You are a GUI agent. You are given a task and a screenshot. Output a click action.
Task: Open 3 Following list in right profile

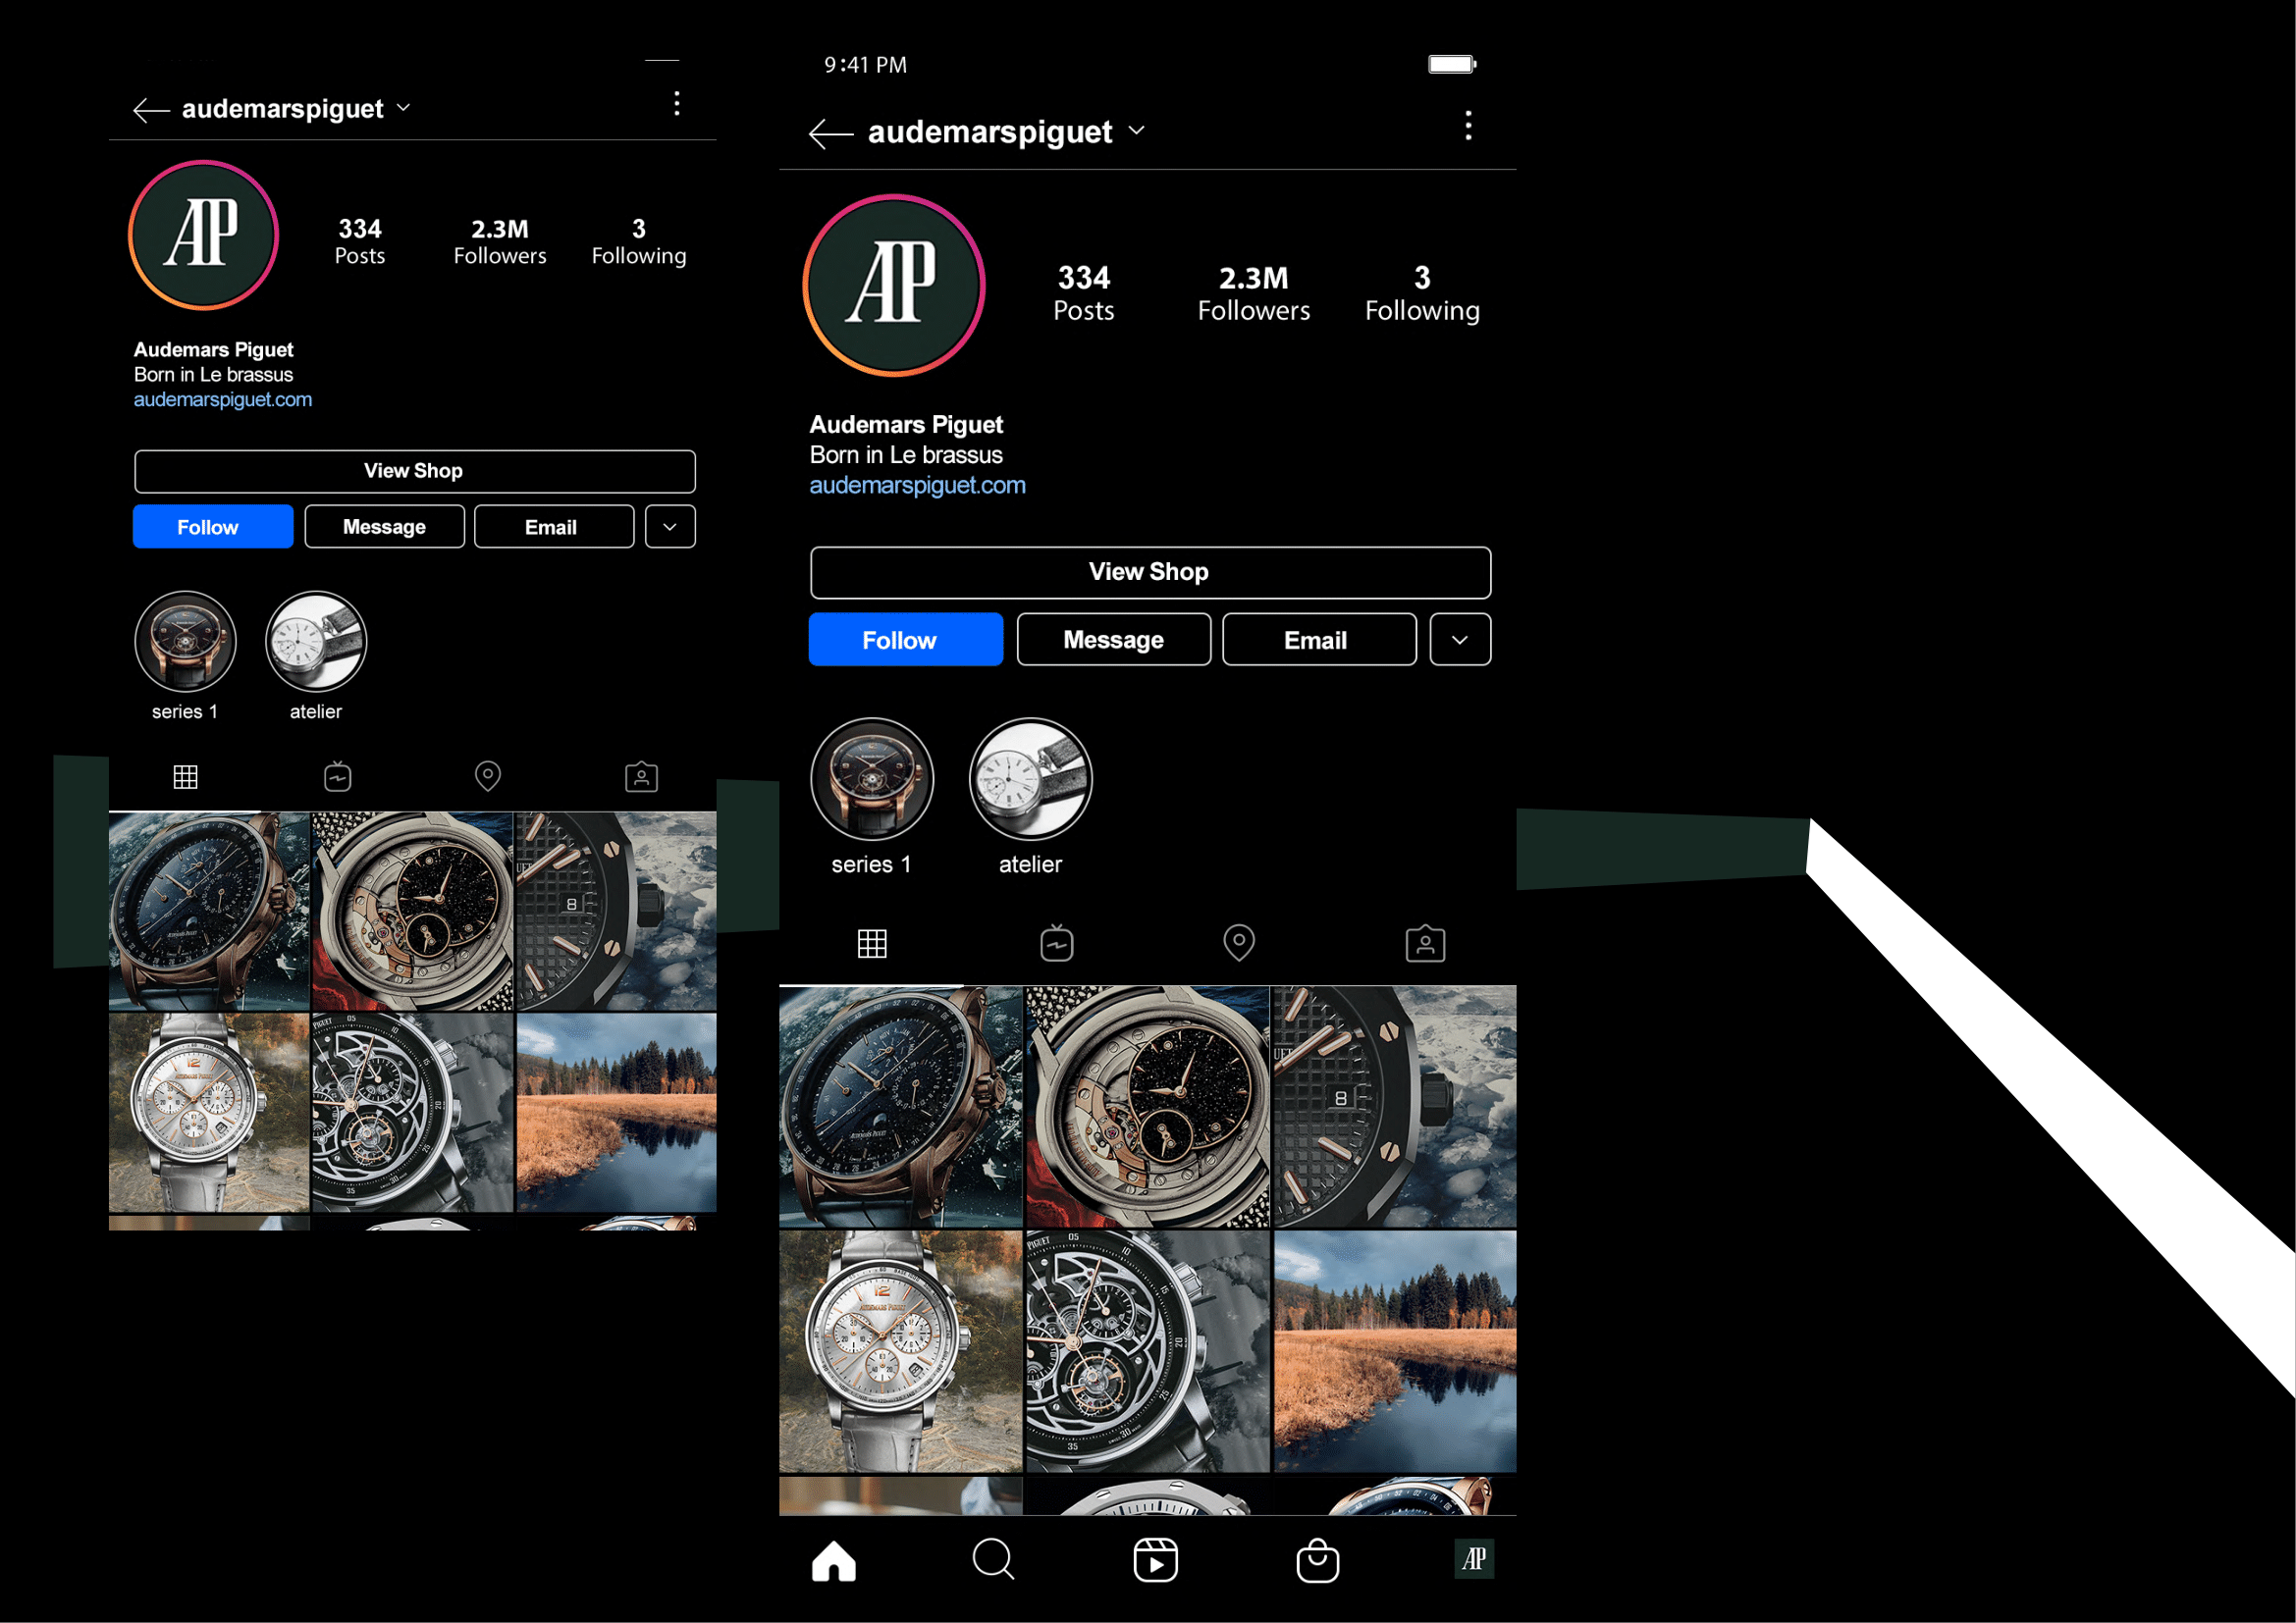(1422, 292)
